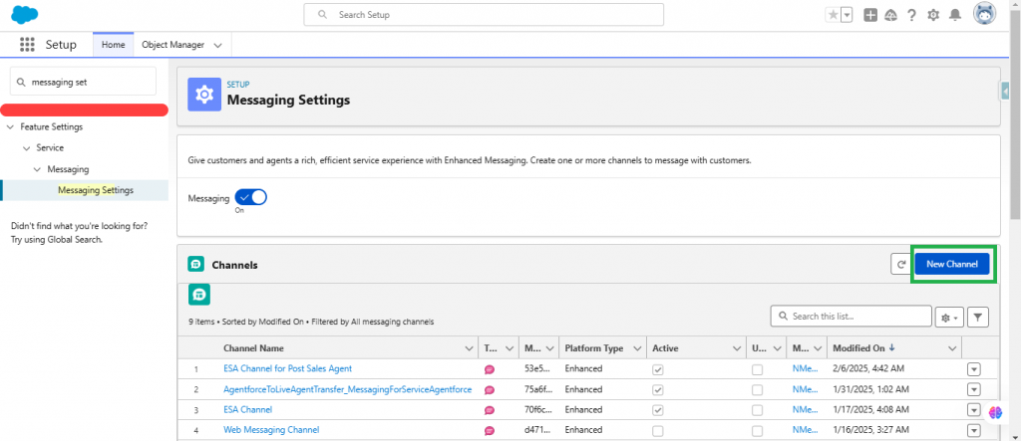The width and height of the screenshot is (1021, 441).
Task: Switch to the Object Manager tab
Action: tap(172, 45)
